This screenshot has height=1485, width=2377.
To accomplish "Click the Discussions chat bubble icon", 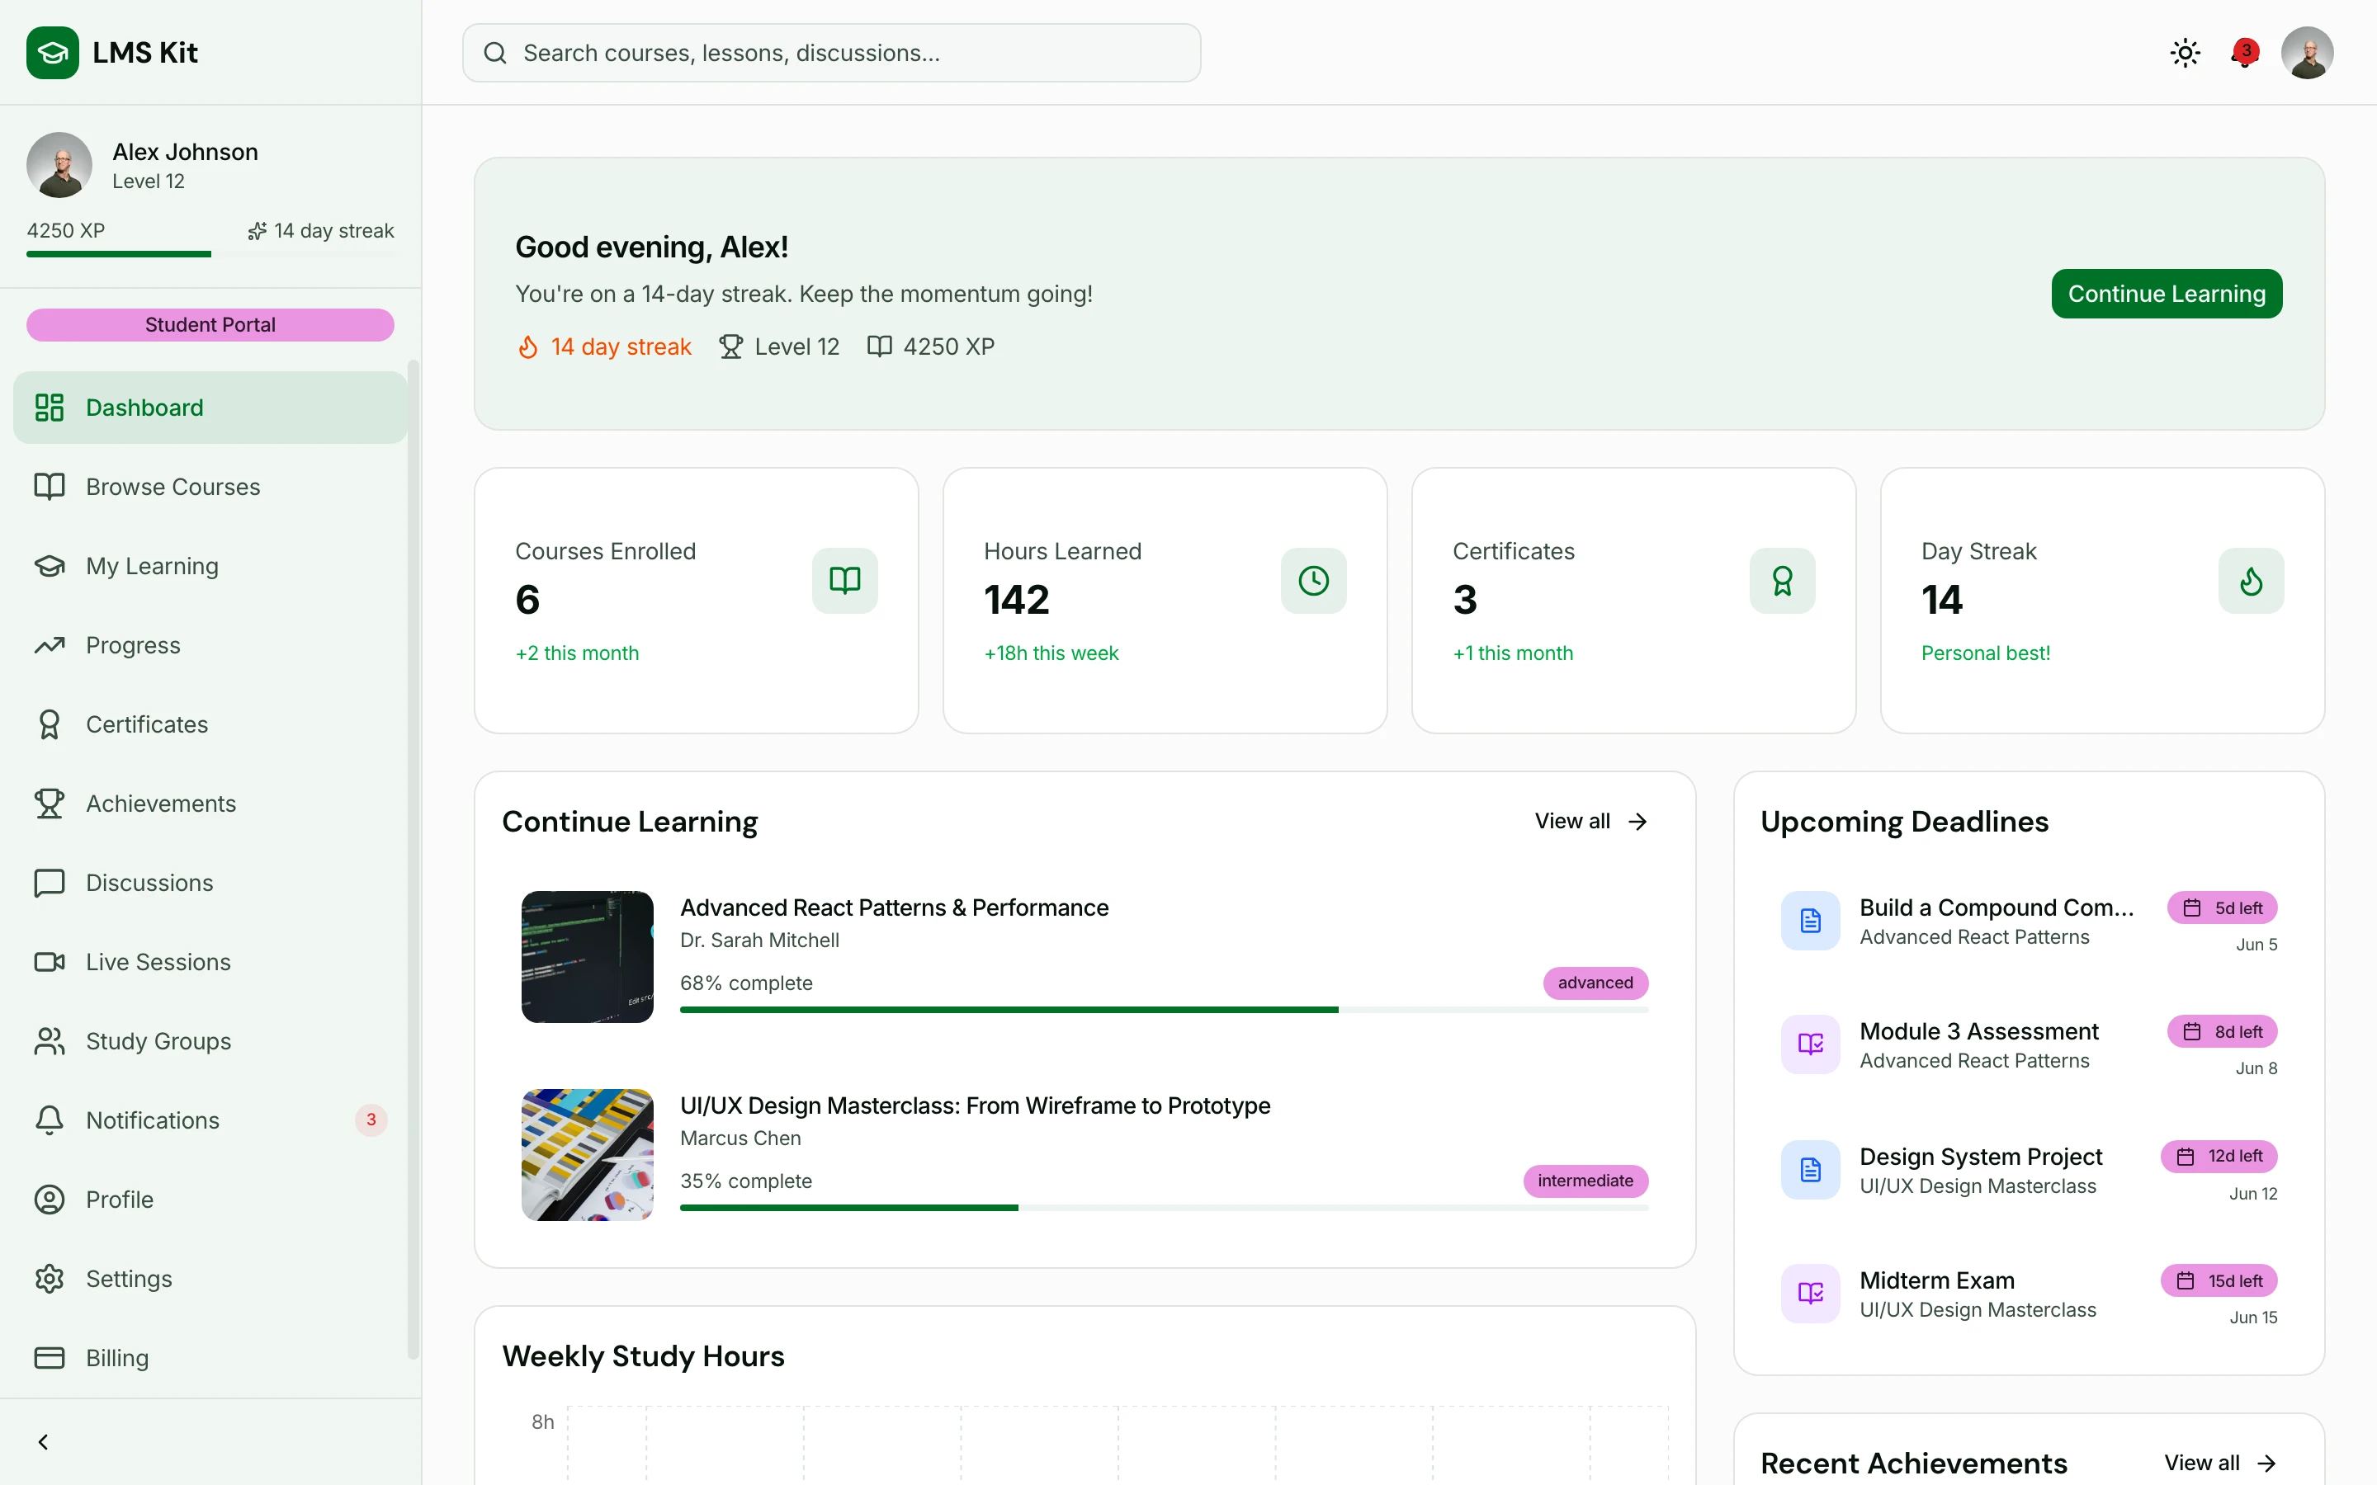I will pos(50,883).
